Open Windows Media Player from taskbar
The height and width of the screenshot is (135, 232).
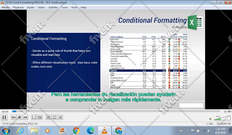pos(48,131)
